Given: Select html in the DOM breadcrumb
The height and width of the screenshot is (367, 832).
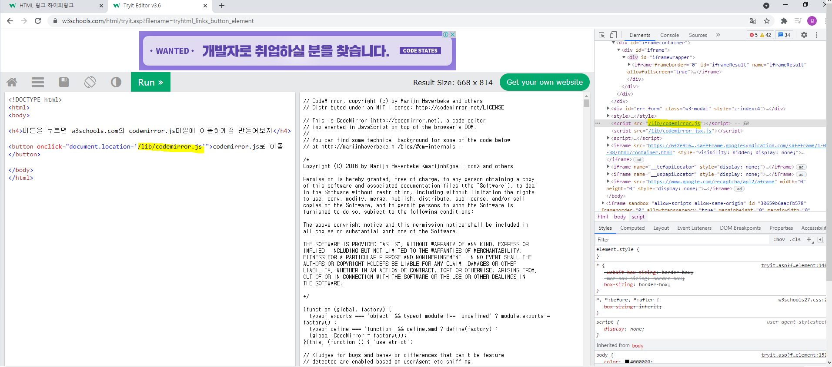Looking at the screenshot, I should pyautogui.click(x=603, y=217).
